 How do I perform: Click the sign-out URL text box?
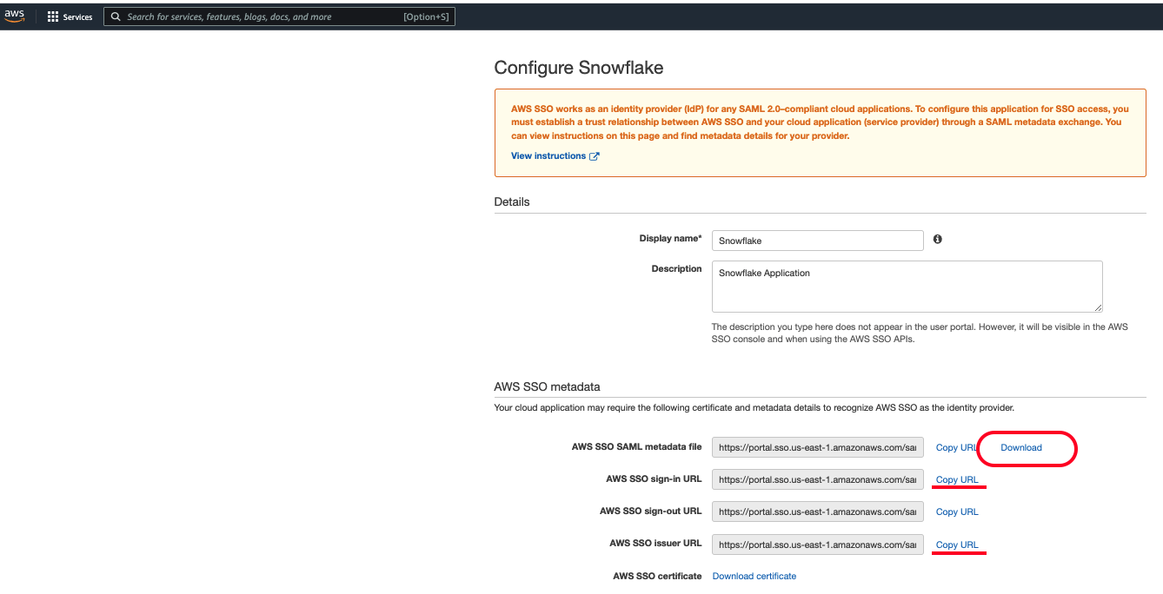click(x=817, y=511)
